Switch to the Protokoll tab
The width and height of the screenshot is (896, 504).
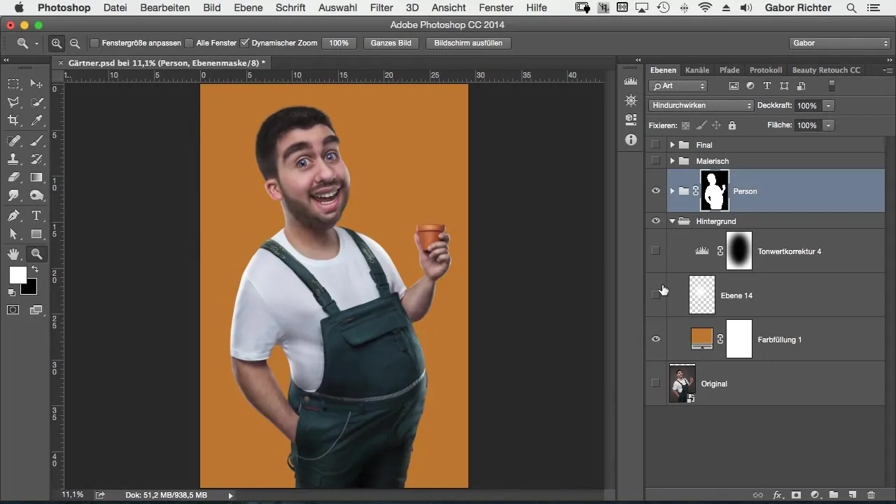(x=766, y=70)
